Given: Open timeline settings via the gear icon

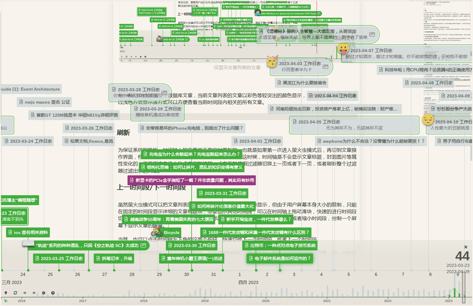Looking at the screenshot, I should tap(43, 293).
